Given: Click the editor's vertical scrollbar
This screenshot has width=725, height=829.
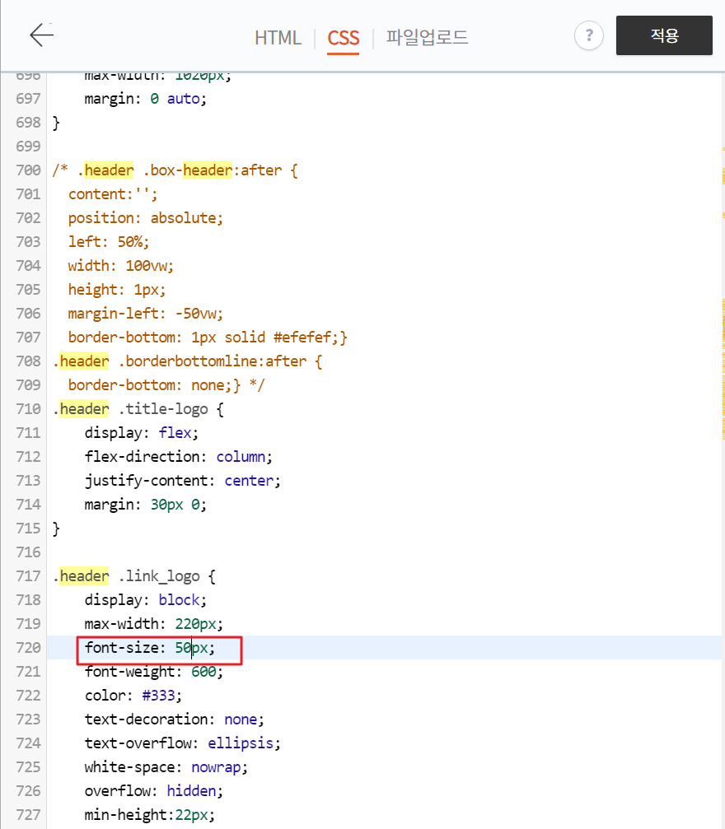Looking at the screenshot, I should pyautogui.click(x=723, y=450).
